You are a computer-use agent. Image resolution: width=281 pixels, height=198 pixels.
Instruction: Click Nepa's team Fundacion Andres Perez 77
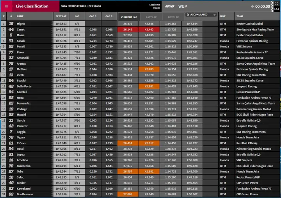click(x=254, y=97)
